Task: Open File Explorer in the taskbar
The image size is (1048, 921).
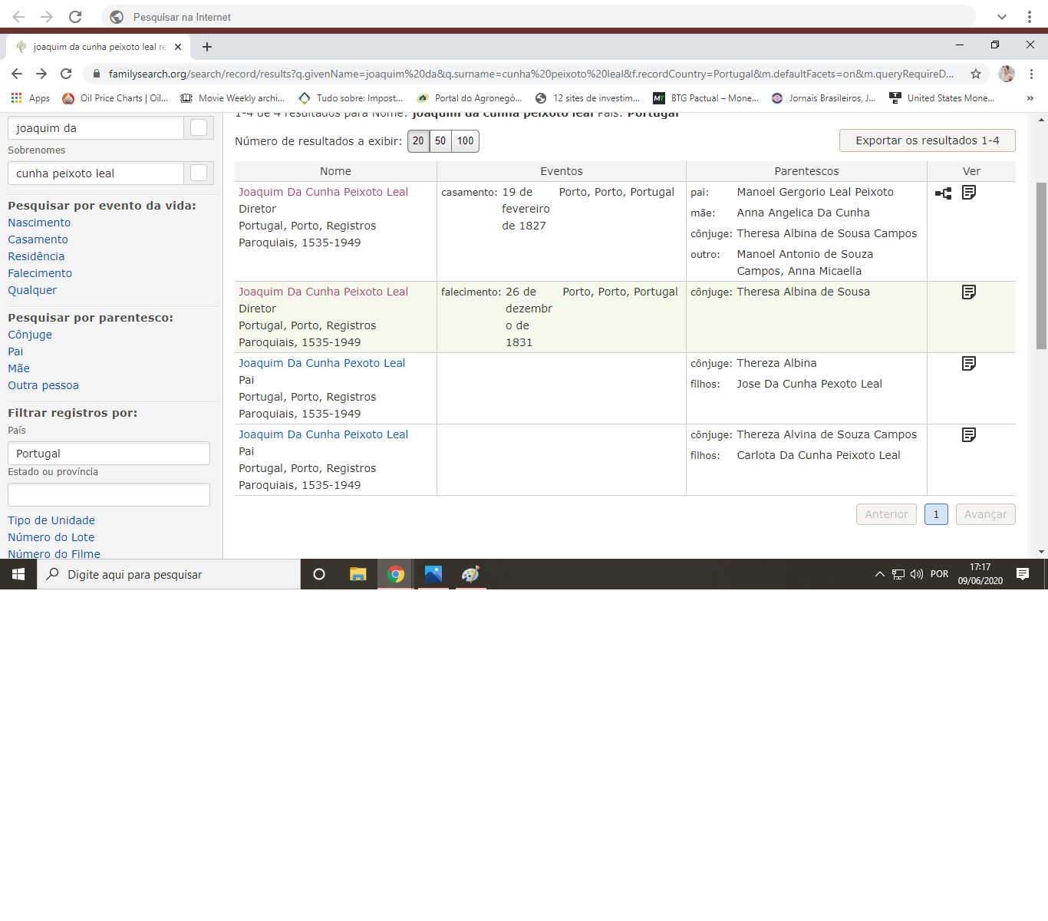Action: 358,574
